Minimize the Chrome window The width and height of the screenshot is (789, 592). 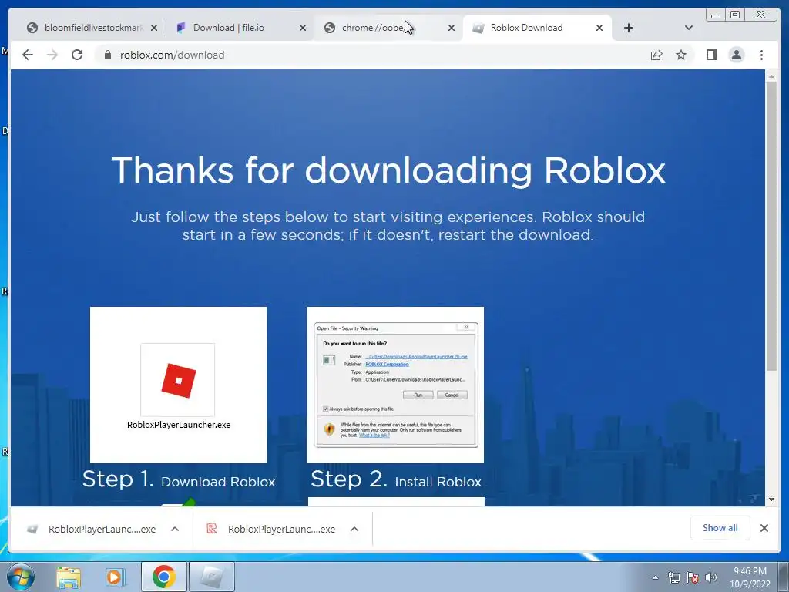[x=716, y=15]
